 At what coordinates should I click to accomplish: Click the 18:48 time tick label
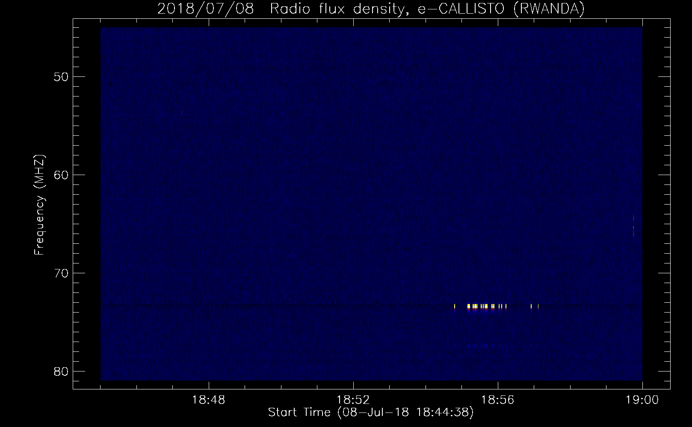209,400
